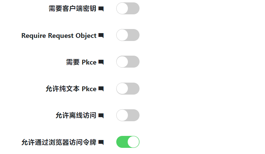This screenshot has height=154, width=265.
Task: Click the 允许通过浏览器访问令牌 label
Action: pos(59,142)
